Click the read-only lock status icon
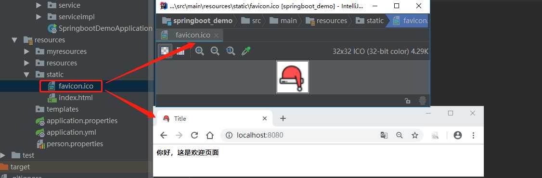This screenshot has height=178, width=542. click(408, 101)
